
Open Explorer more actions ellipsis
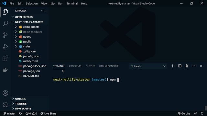(43, 11)
